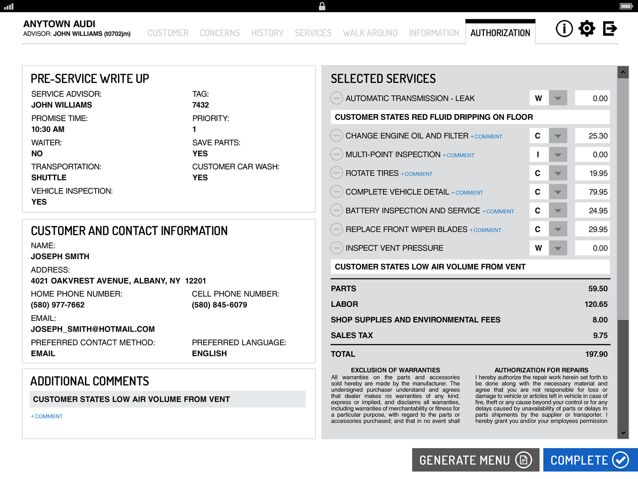Remove Rotate Tires service
This screenshot has width=638, height=479.
click(x=336, y=173)
